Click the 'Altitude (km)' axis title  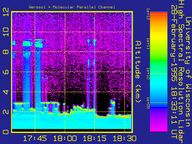[138, 72]
